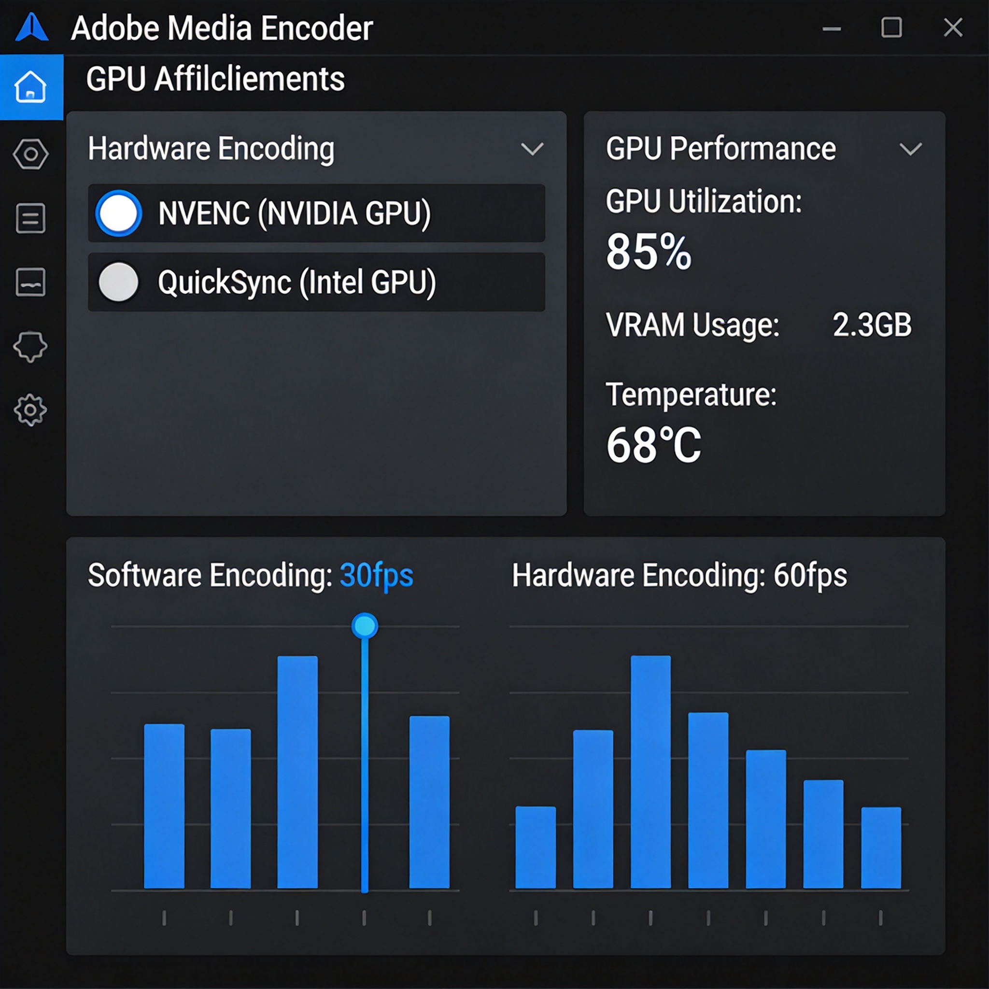This screenshot has width=989, height=989.
Task: Minimize the Adobe Media Encoder window
Action: [x=832, y=28]
